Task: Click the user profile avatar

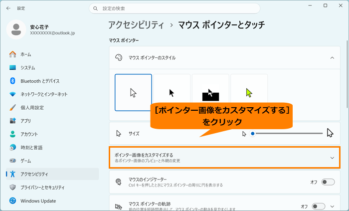Action: pyautogui.click(x=16, y=29)
